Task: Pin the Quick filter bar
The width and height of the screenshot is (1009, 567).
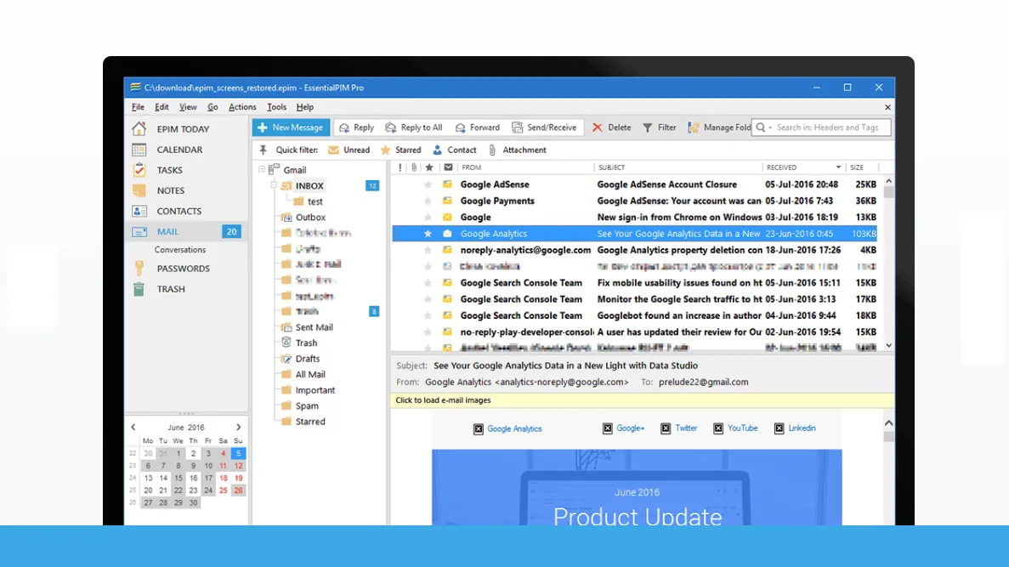Action: 264,150
